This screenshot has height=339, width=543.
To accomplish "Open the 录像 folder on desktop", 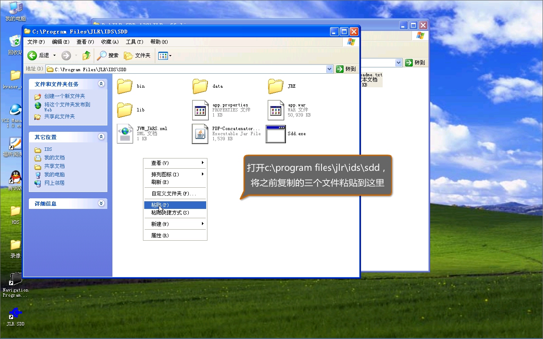I will tap(15, 249).
